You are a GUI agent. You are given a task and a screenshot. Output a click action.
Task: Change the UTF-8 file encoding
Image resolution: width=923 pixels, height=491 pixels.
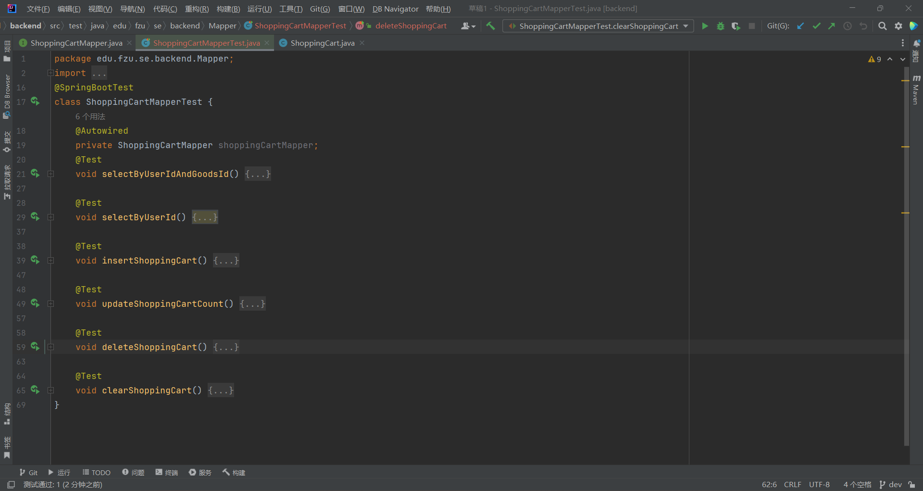point(819,484)
